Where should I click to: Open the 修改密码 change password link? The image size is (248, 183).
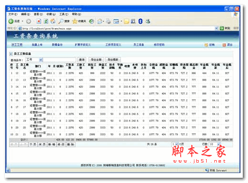[159, 45]
